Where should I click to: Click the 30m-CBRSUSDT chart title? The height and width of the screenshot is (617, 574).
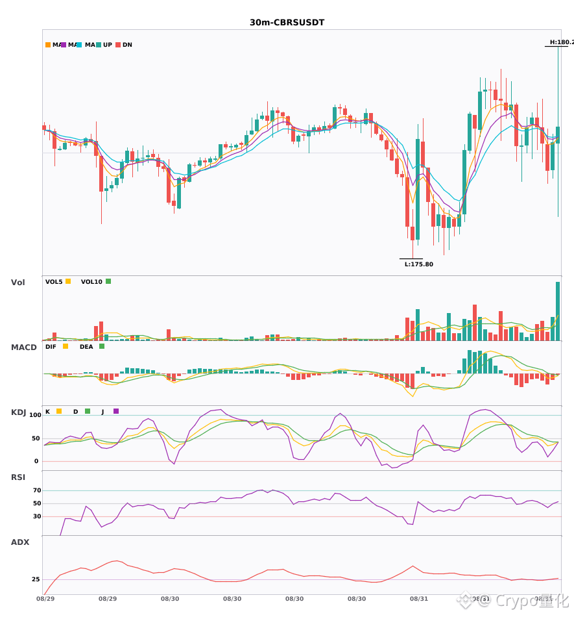coord(287,23)
